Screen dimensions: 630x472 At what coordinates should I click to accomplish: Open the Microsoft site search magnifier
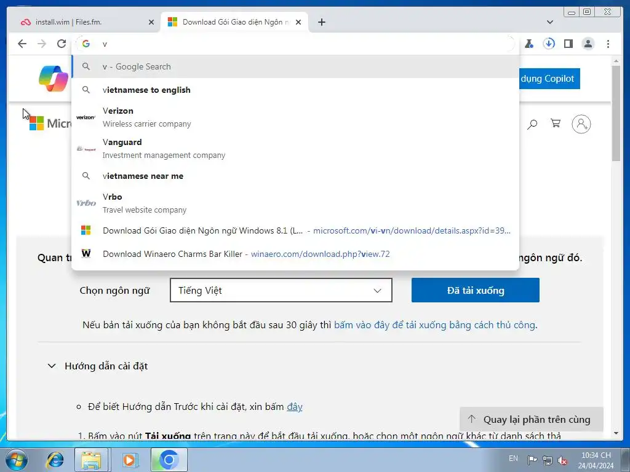(x=532, y=124)
